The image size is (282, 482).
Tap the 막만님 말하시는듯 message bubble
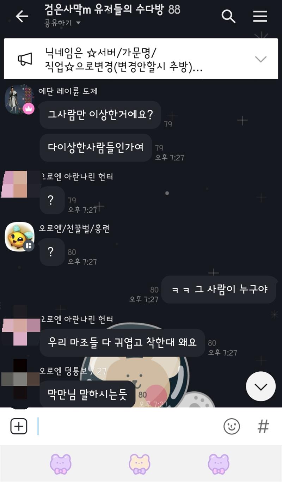[x=87, y=393]
